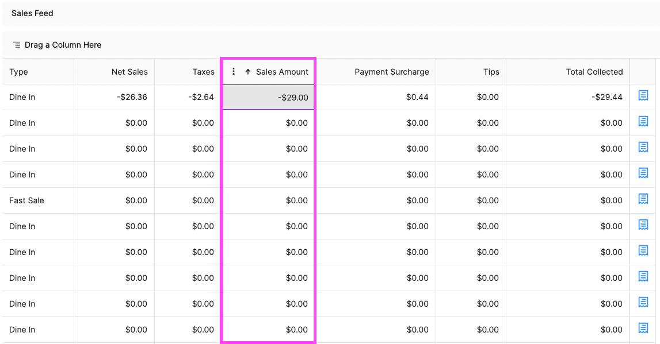Click the Payment Surcharge column header
Screen dimensions: 660x344
pos(391,72)
